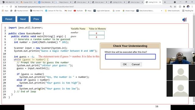The height and width of the screenshot is (110, 195).
Task: Open the Lecture 10 bookmark
Action: coord(54,11)
